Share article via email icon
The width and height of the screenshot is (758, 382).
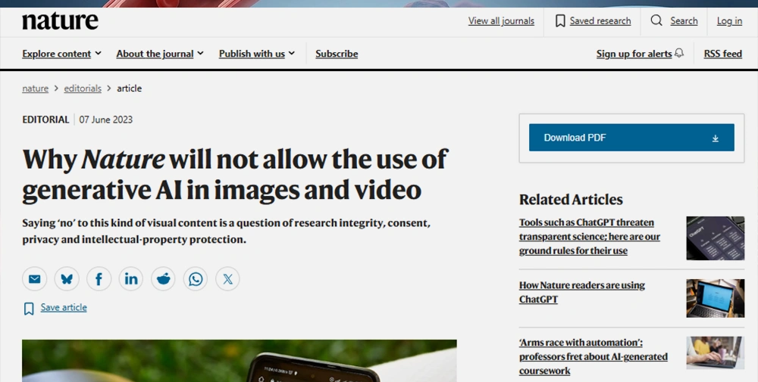coord(34,279)
